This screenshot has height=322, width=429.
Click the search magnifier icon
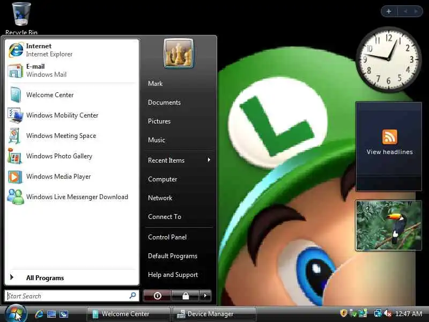133,296
